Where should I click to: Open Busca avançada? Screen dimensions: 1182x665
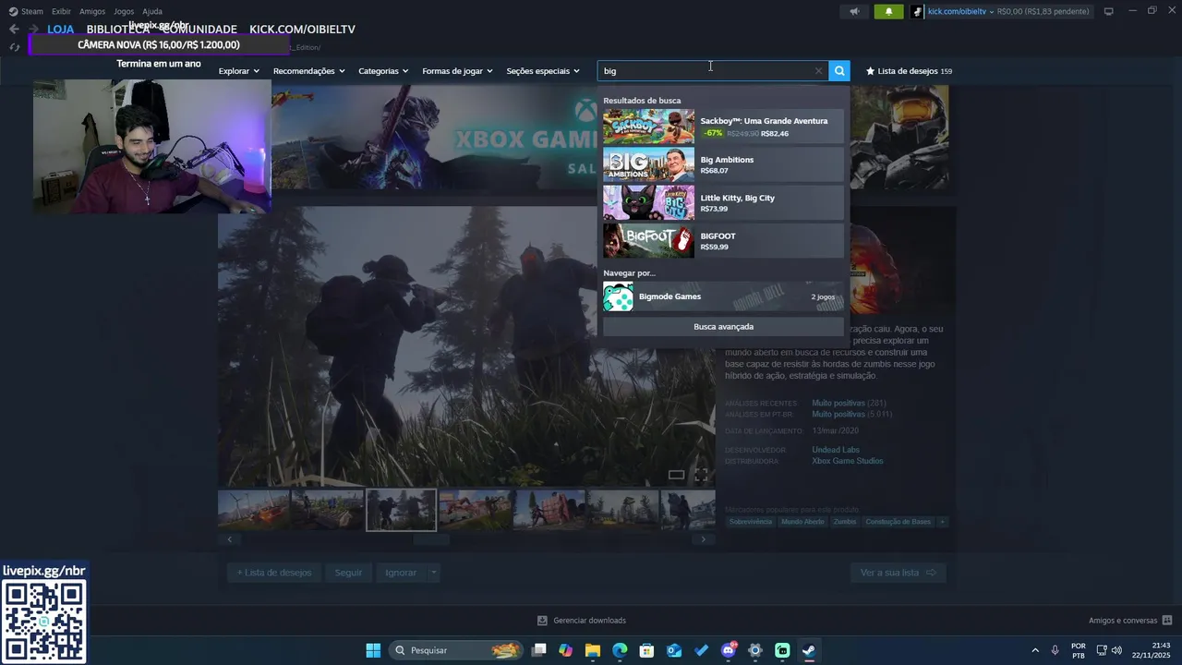point(723,327)
